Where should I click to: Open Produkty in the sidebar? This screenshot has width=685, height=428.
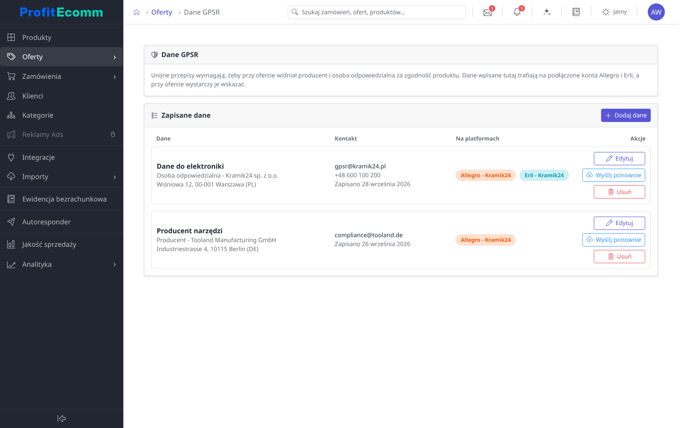coord(61,37)
